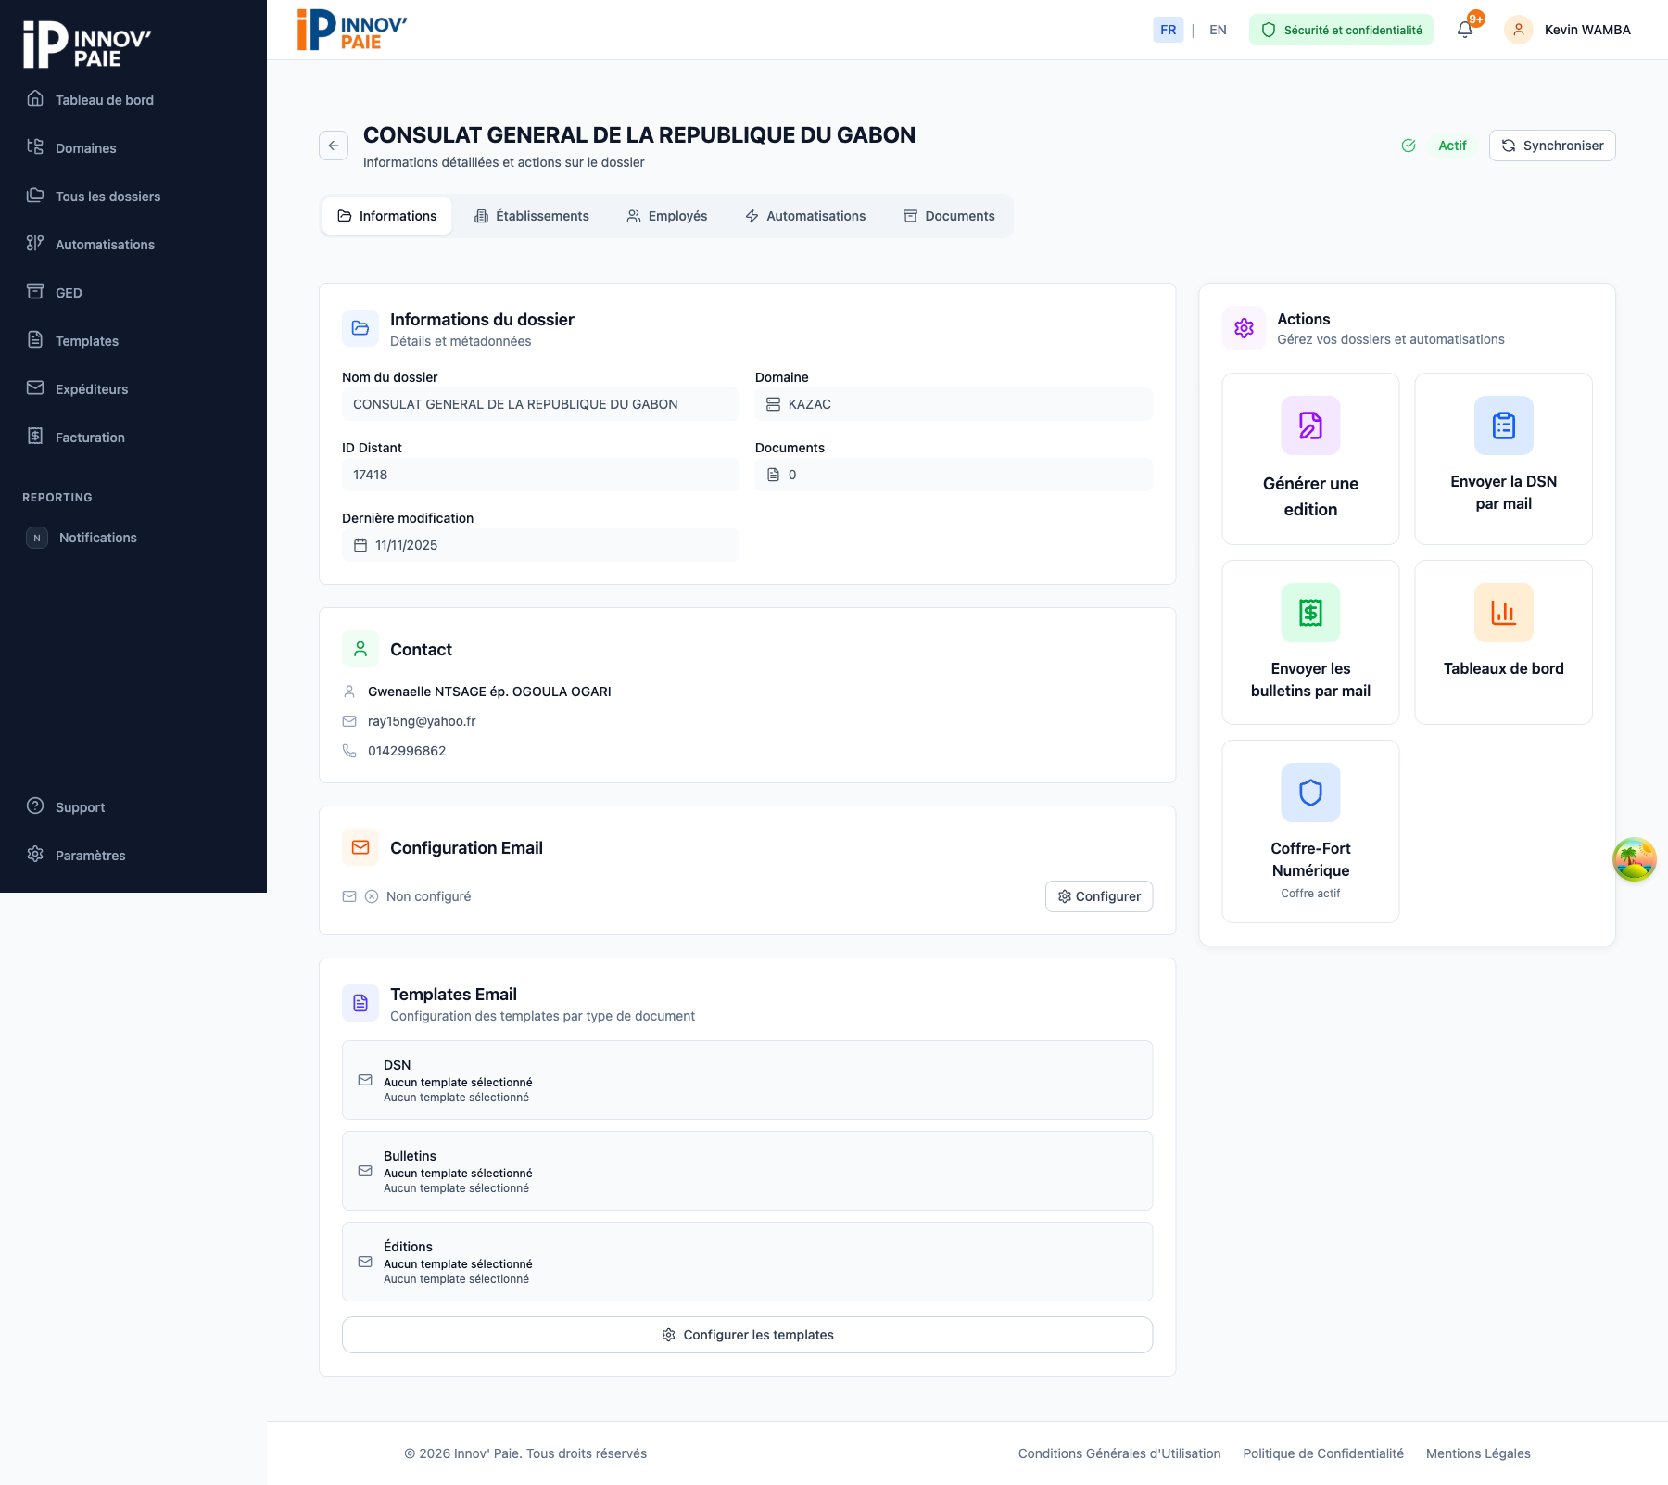
Task: Click the Innov' Paie logo
Action: tap(350, 29)
